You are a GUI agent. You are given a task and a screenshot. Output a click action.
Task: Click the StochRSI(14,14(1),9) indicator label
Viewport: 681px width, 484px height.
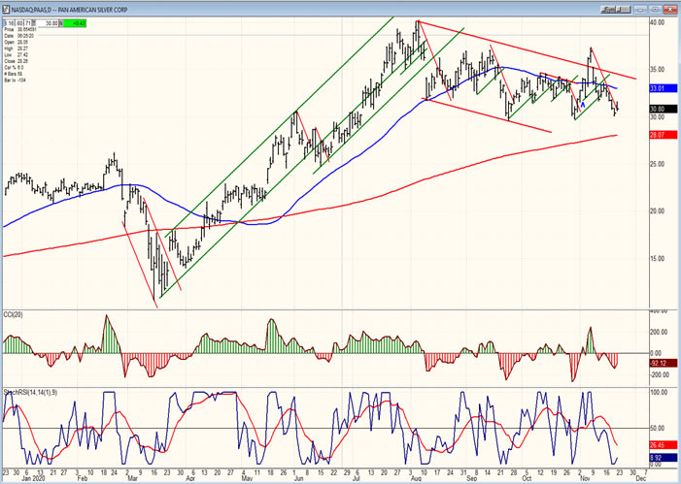[27, 392]
